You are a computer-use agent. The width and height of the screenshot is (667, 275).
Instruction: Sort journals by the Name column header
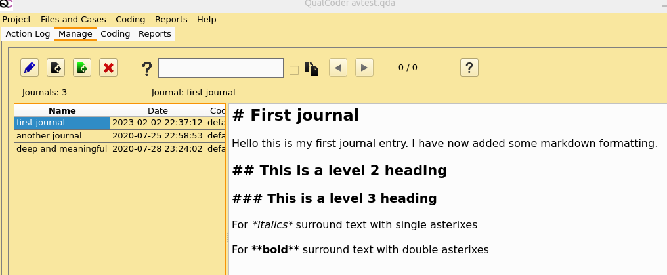pos(62,110)
